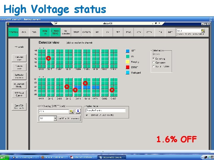
Task: Expand the voltage combo box arrow
Action: pyautogui.click(x=55, y=118)
